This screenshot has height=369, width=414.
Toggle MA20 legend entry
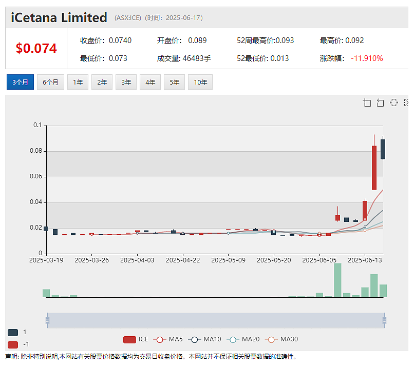tap(243, 339)
